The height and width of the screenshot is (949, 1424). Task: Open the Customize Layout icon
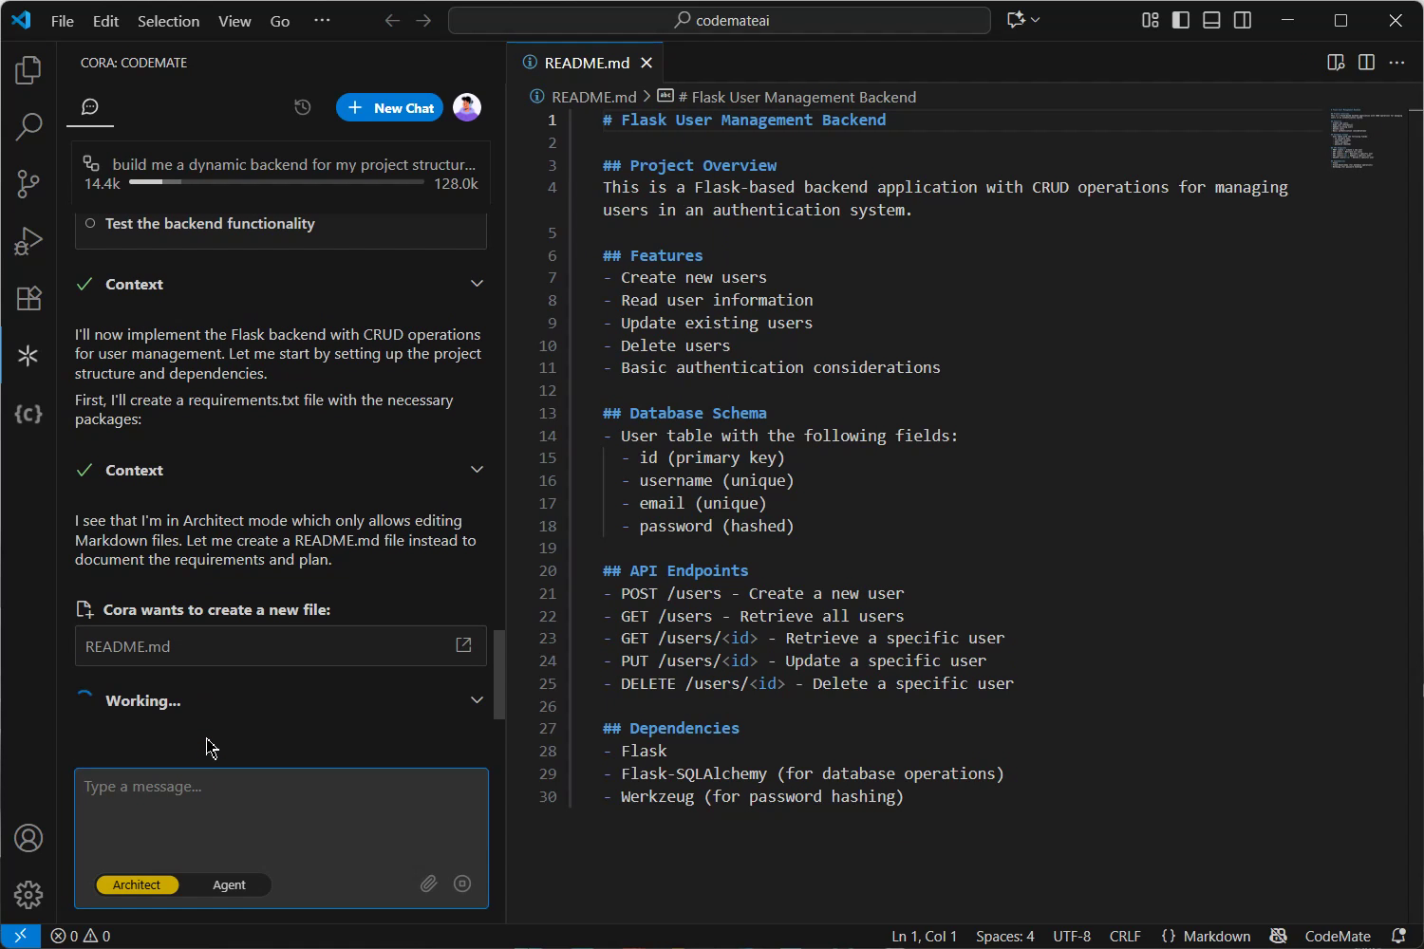pyautogui.click(x=1150, y=20)
